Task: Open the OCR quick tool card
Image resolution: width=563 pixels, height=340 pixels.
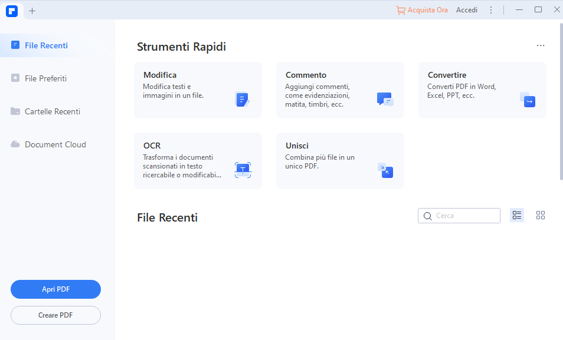Action: [198, 161]
